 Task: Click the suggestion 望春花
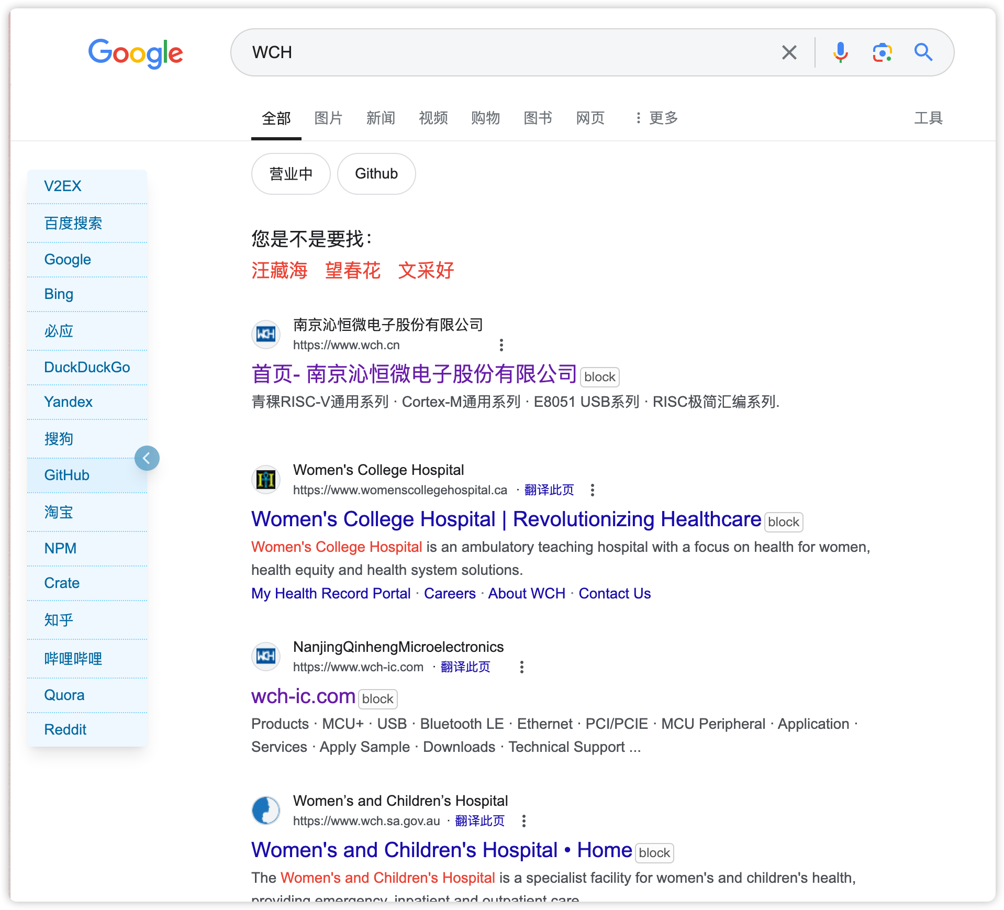(x=353, y=271)
